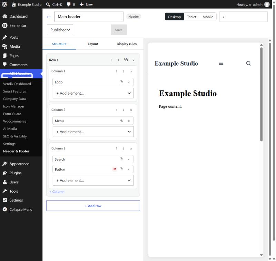Click the New plus item in the admin bar
Viewport: 276px width, 261px height.
(86, 4)
